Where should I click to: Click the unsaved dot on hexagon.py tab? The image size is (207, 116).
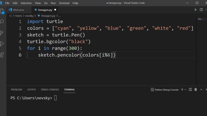[55, 10]
